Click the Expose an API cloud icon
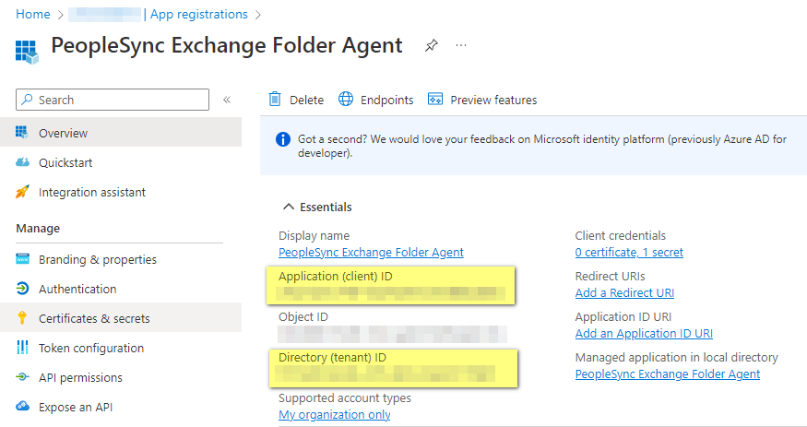Viewport: 807px width, 427px height. click(x=22, y=407)
